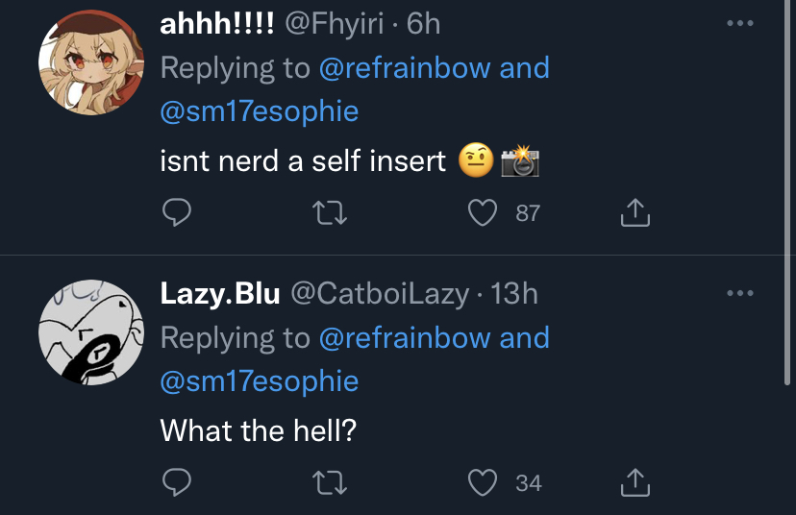Retweet the 'isnt nerd a self insert' tweet

(x=330, y=212)
